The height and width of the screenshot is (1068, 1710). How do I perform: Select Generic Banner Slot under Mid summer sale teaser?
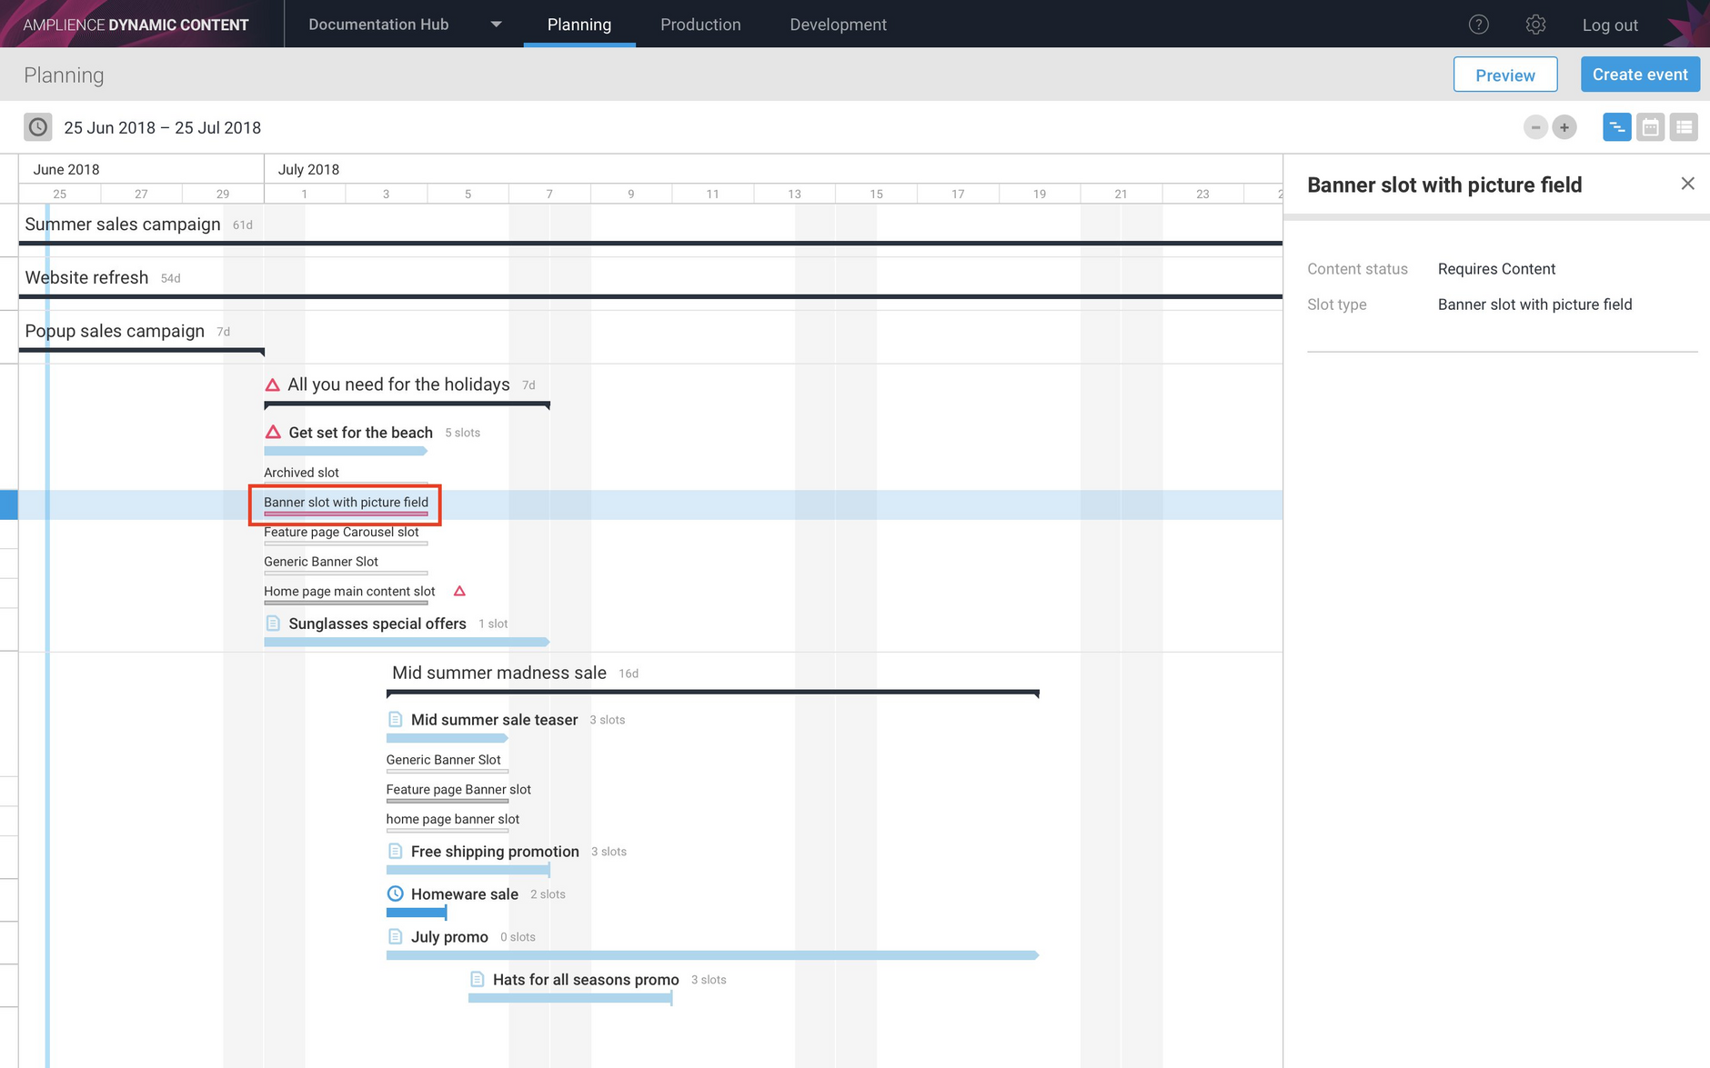tap(443, 760)
